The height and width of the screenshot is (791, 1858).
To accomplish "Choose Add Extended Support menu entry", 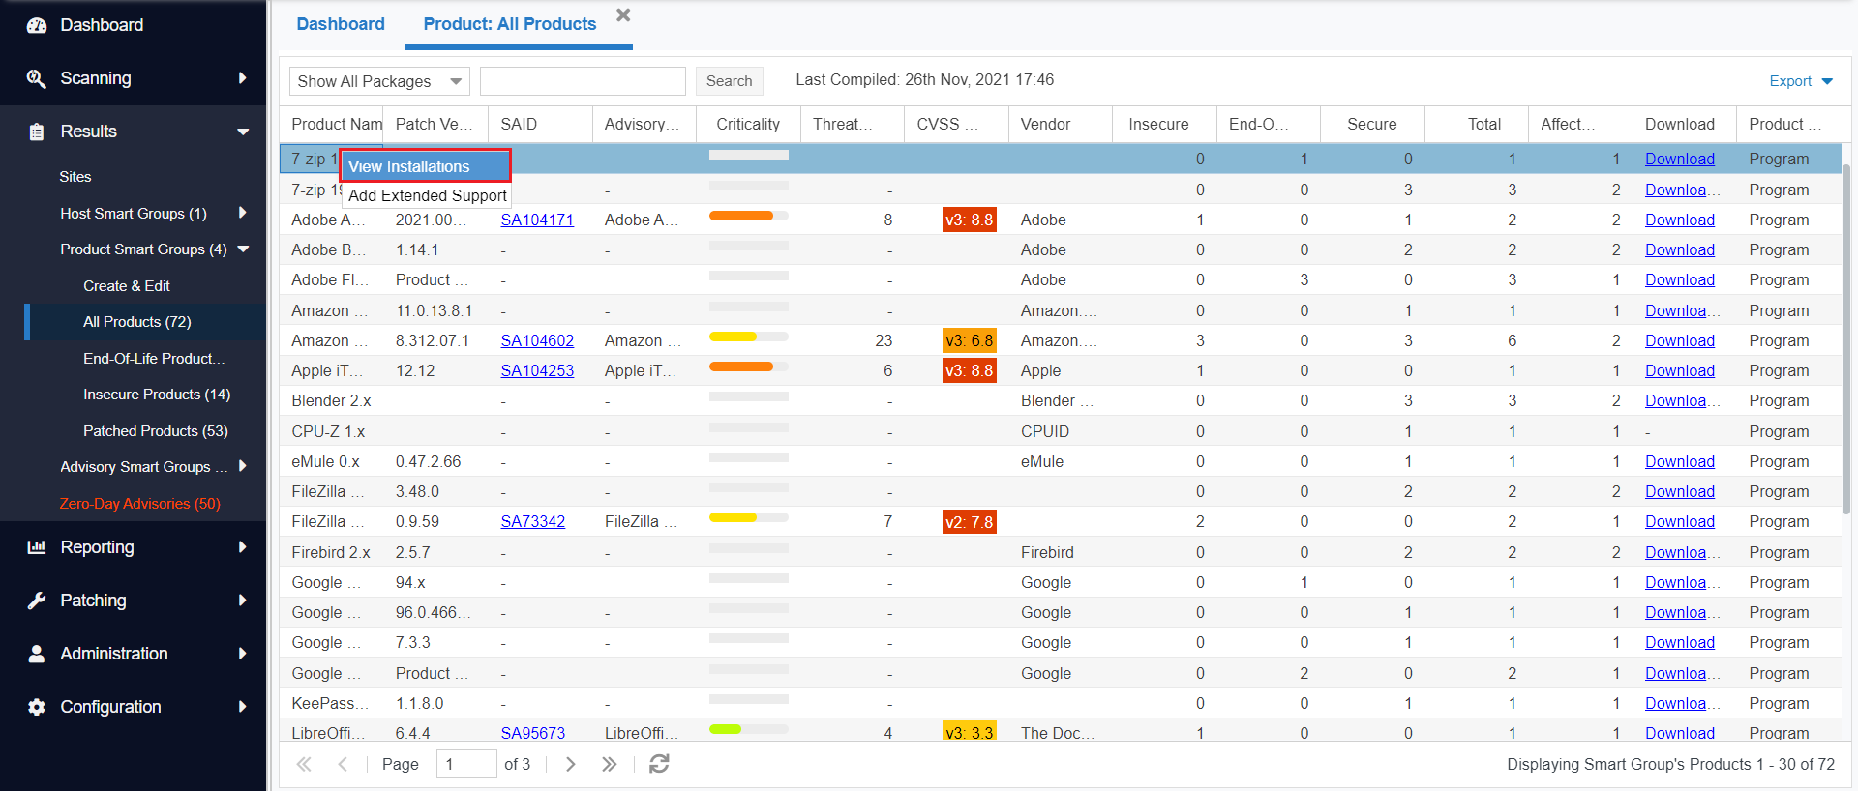I will click(x=427, y=195).
